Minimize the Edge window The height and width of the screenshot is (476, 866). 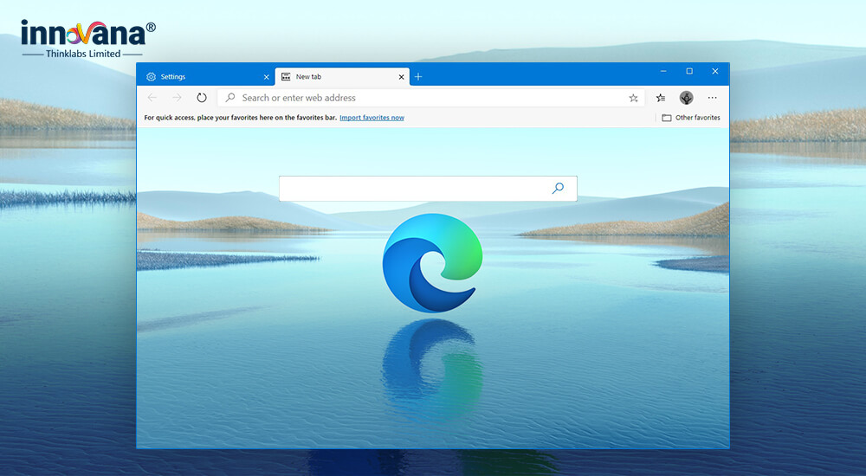click(663, 71)
